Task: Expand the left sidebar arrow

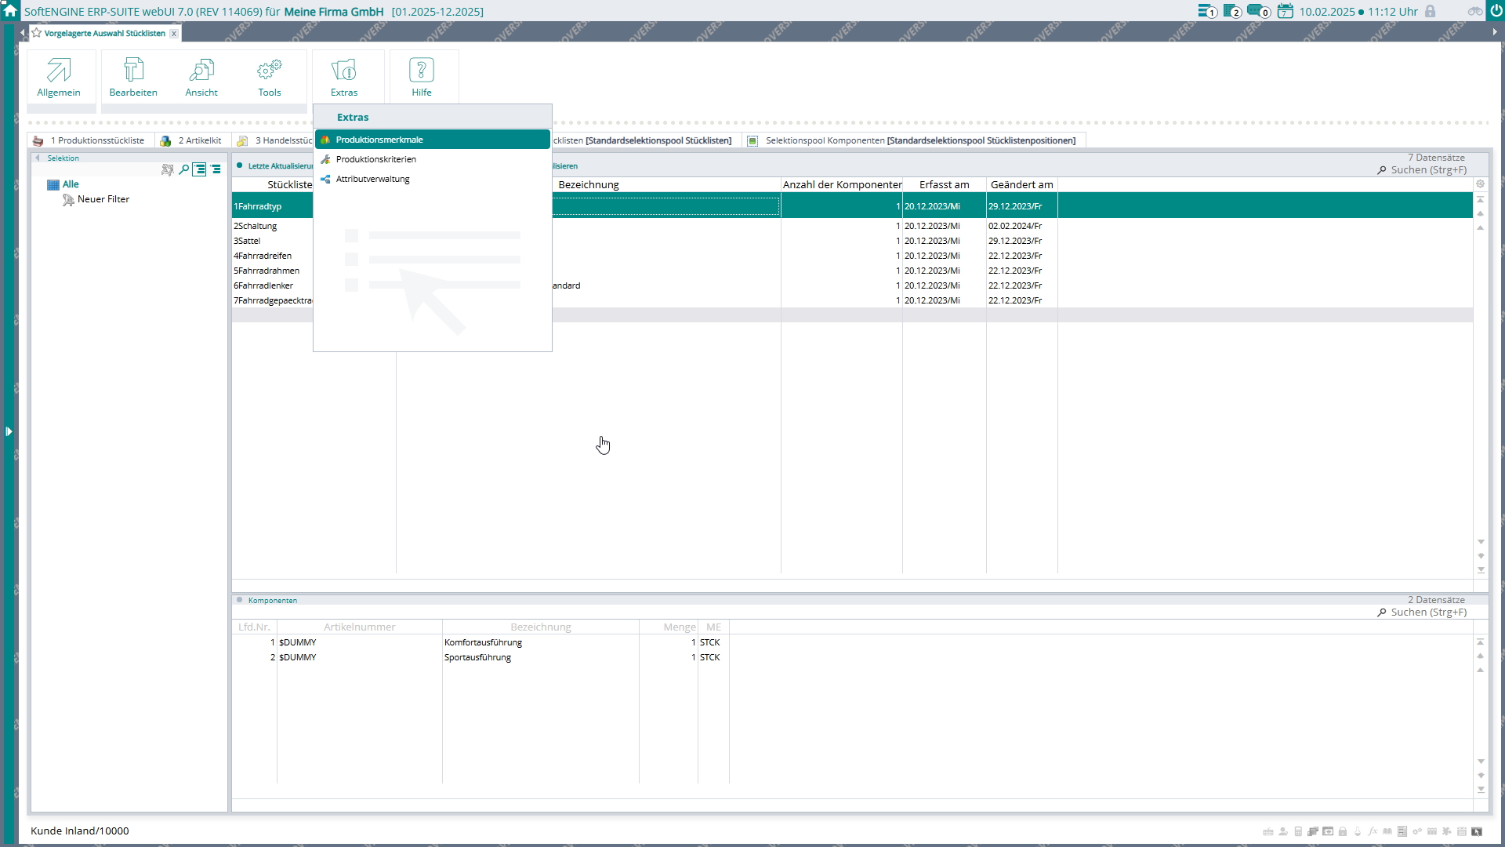Action: coord(9,431)
